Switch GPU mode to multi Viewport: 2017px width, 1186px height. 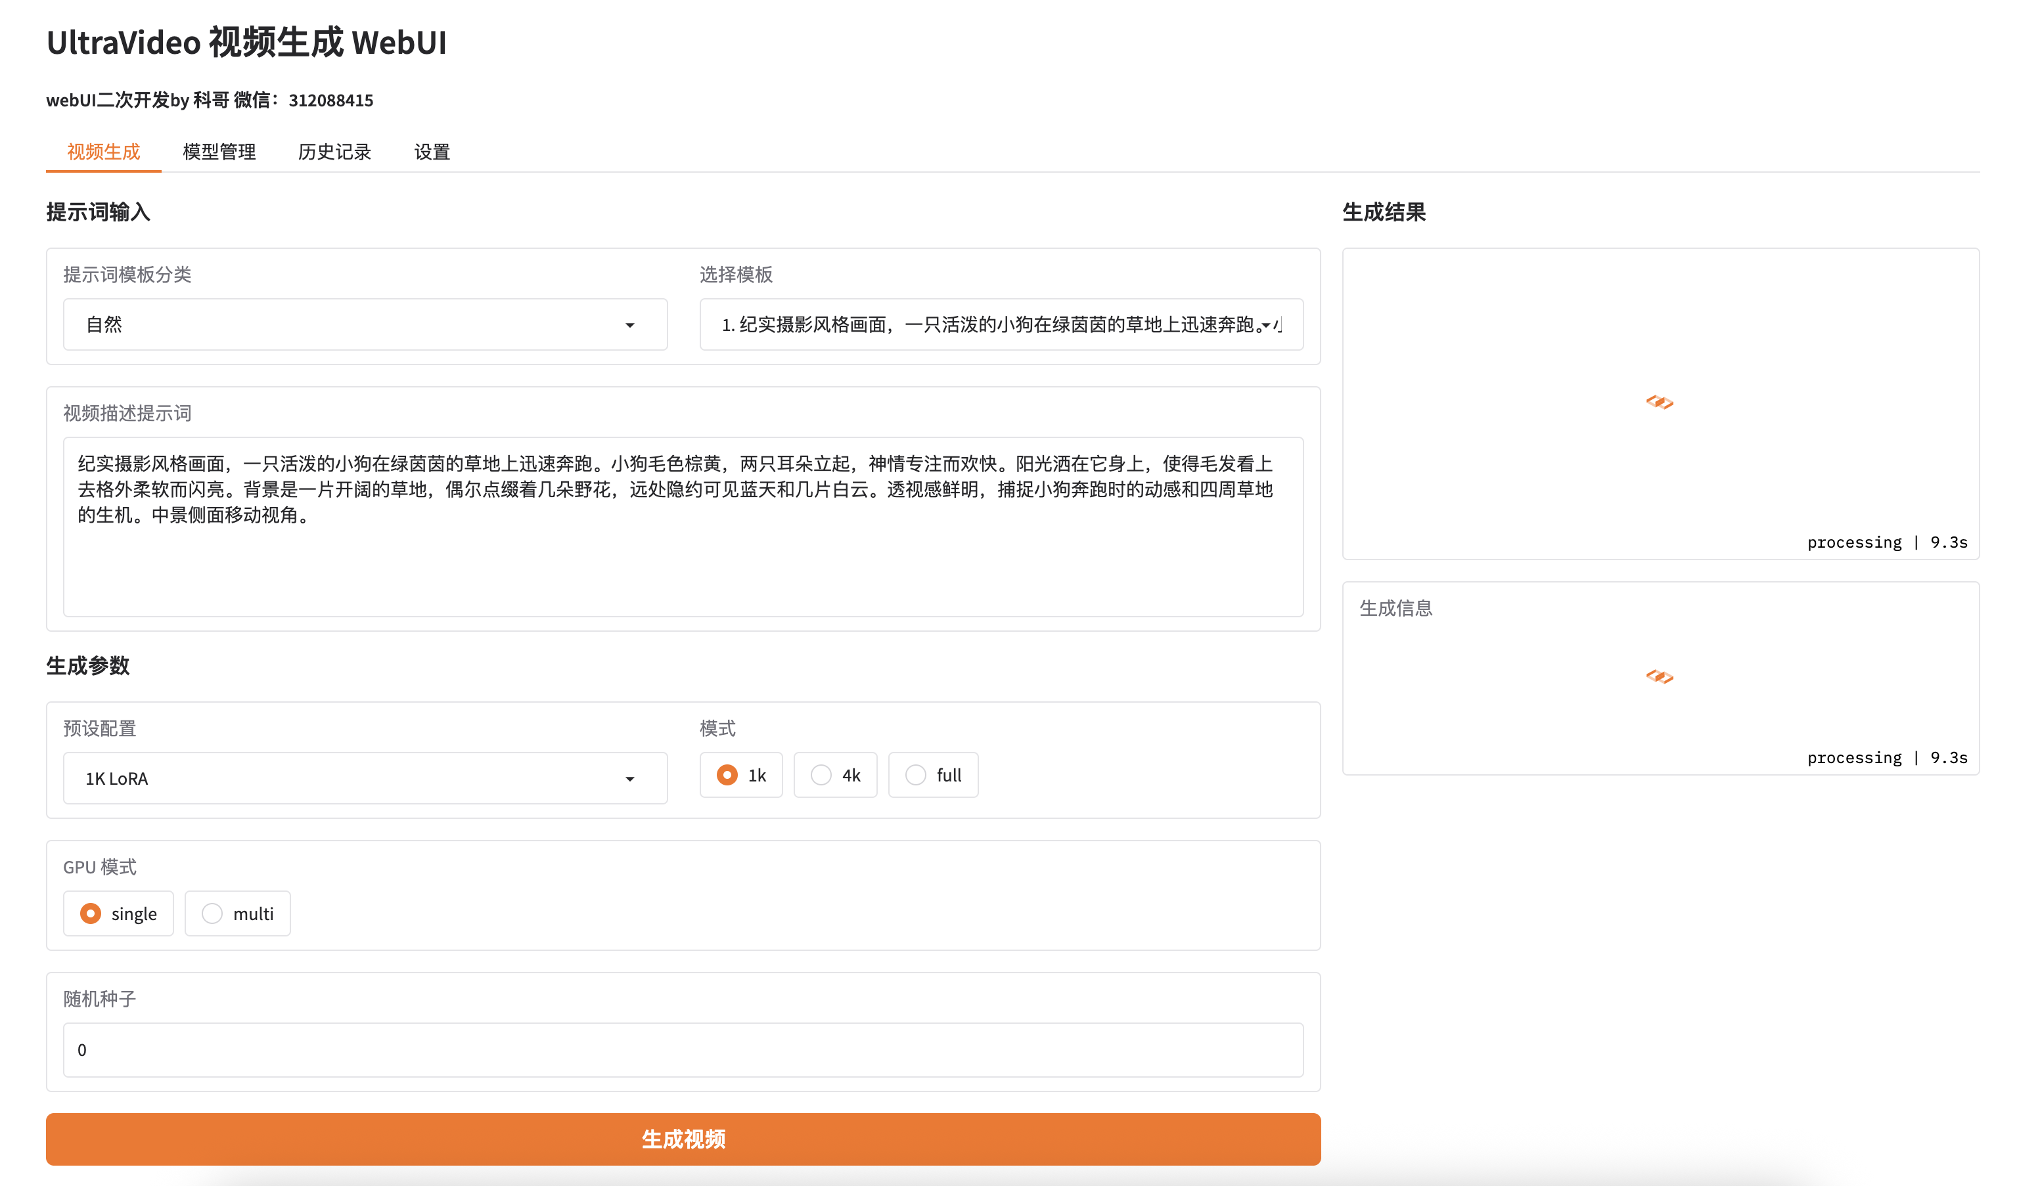click(x=212, y=913)
